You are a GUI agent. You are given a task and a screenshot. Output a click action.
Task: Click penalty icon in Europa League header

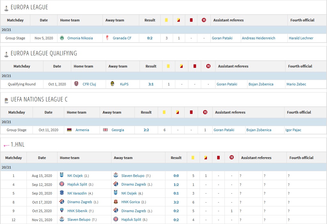[204, 20]
